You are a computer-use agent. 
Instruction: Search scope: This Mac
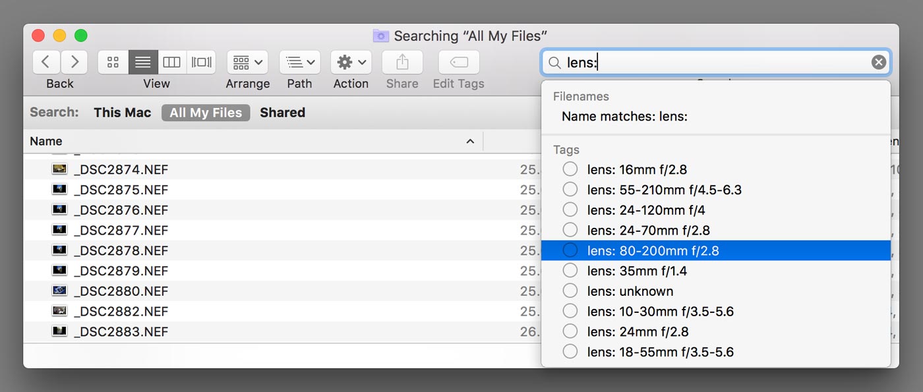pos(122,113)
